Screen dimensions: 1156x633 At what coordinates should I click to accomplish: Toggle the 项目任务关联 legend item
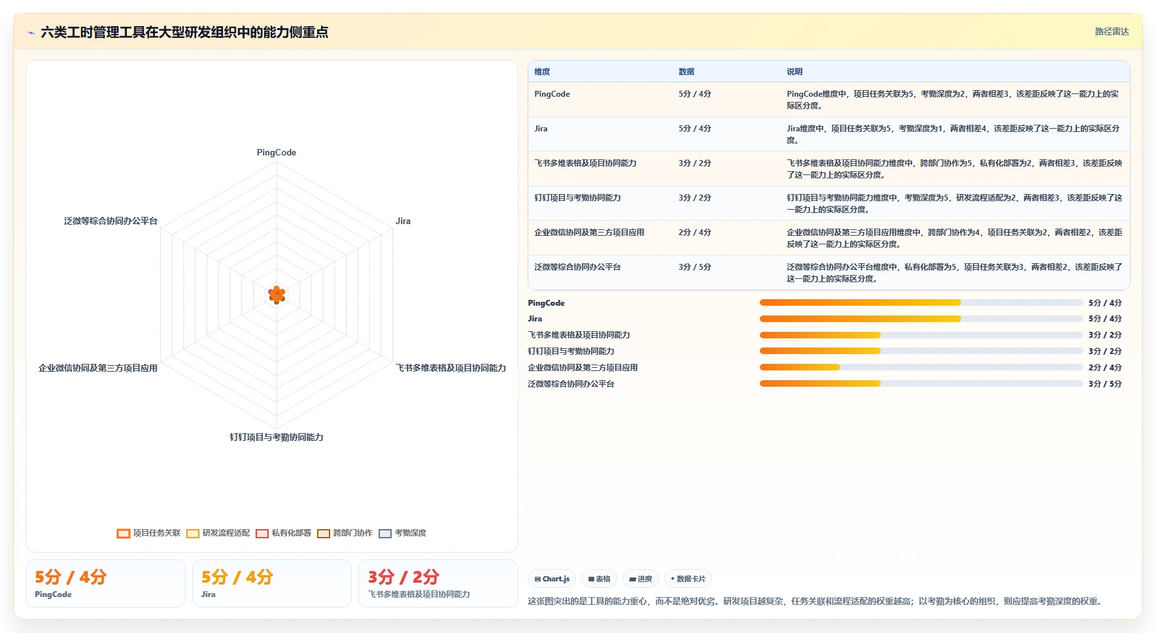click(148, 533)
